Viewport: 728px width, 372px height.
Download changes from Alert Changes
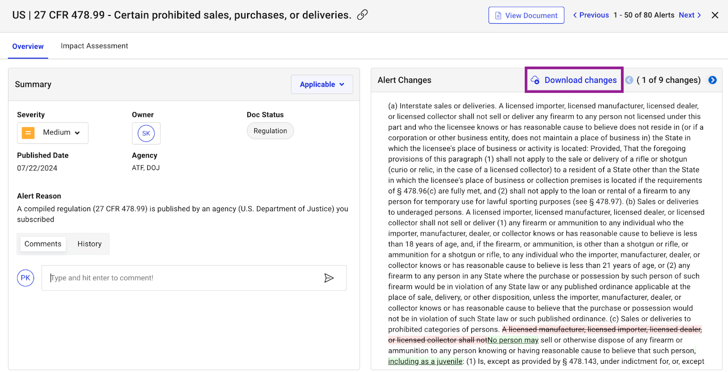tap(574, 80)
